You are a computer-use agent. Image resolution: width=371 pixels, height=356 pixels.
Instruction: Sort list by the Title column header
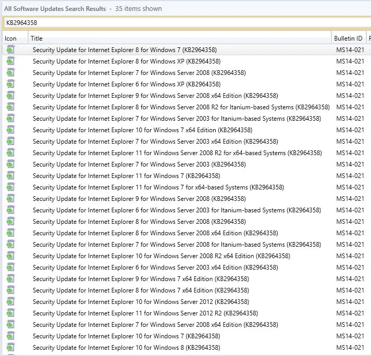[180, 39]
